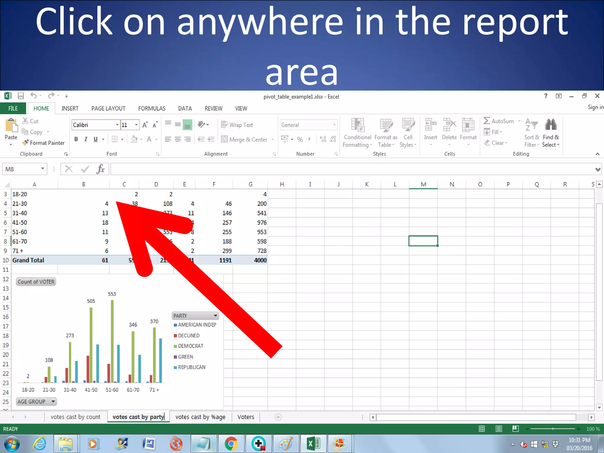The height and width of the screenshot is (453, 604).
Task: Open the FILE tab
Action: (13, 108)
